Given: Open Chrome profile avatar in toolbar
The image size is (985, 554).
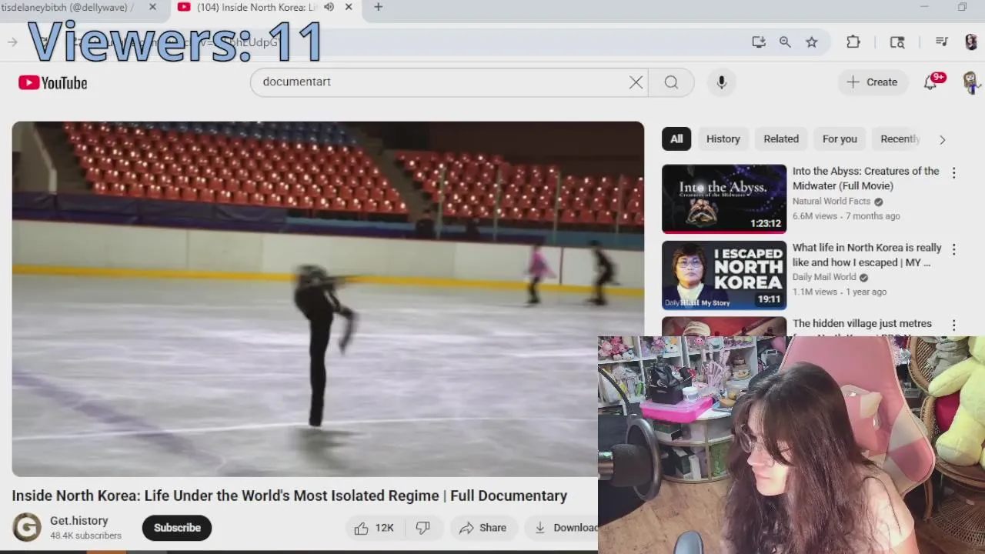Looking at the screenshot, I should [x=971, y=42].
